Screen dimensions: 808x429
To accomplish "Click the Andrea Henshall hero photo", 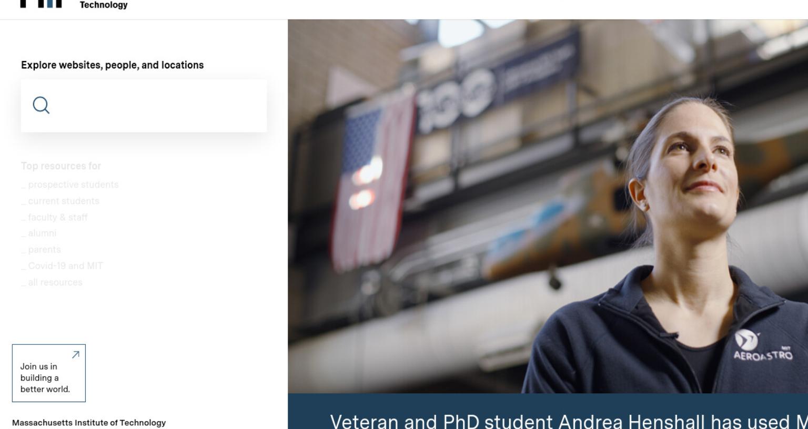I will pos(548,207).
